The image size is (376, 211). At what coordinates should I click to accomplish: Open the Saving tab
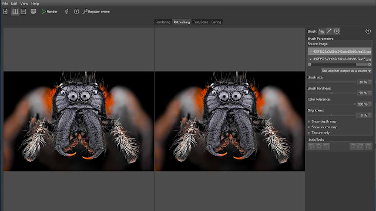point(216,22)
